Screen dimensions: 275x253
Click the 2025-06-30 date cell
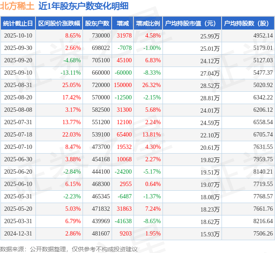coord(18,160)
